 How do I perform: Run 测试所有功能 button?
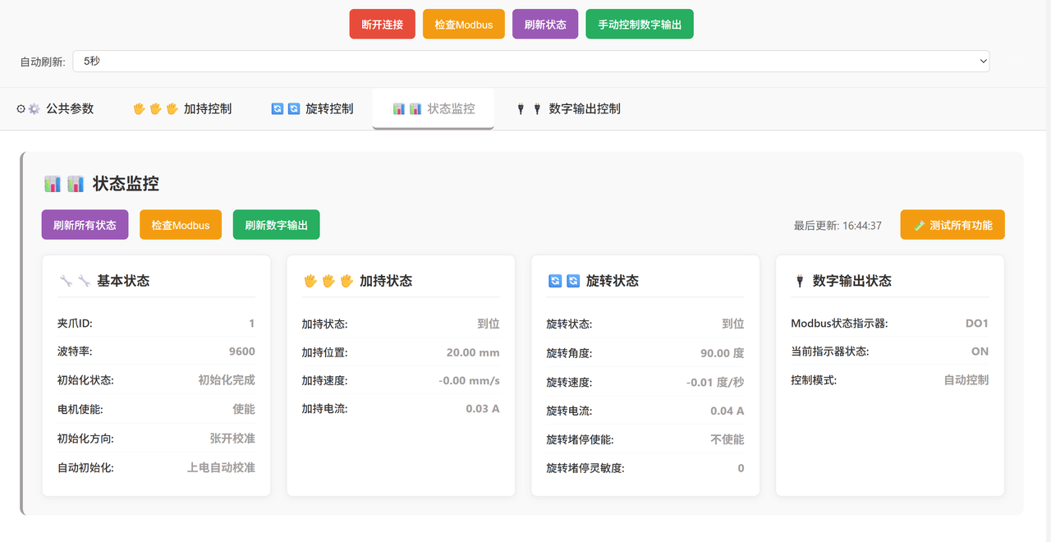(x=952, y=225)
